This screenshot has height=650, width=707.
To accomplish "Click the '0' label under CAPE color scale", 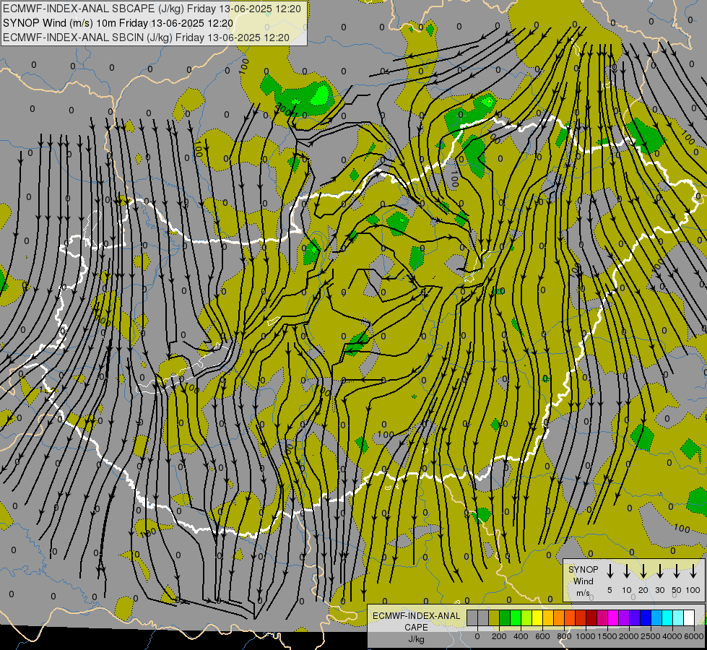I will [477, 636].
